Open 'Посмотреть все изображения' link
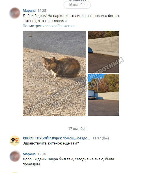The width and height of the screenshot is (153, 173). (x=49, y=26)
